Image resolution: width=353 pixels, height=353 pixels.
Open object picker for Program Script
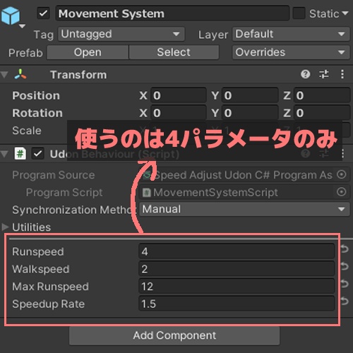[x=341, y=192]
